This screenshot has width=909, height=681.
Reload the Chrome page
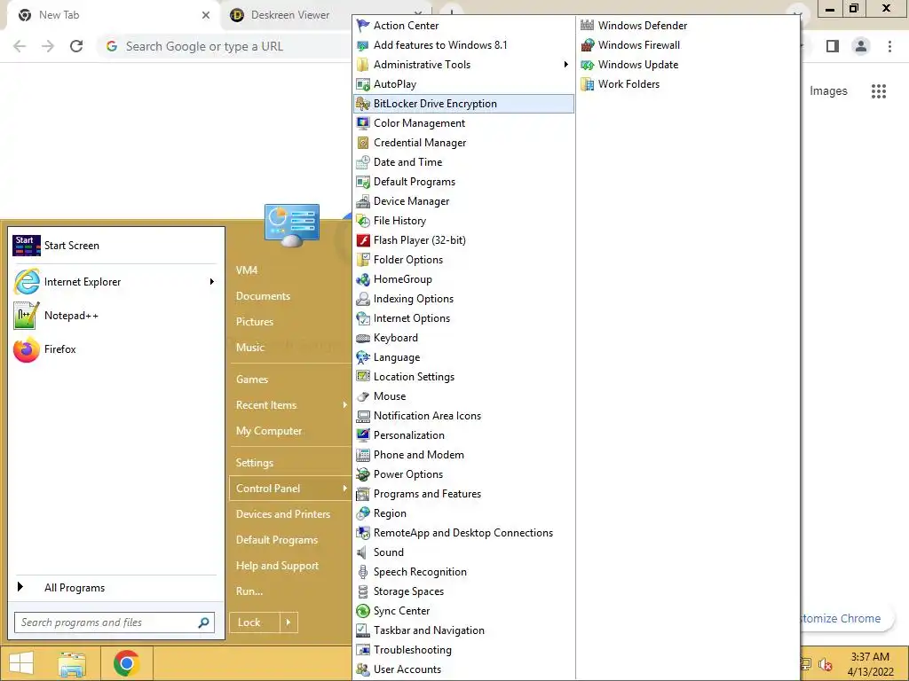[x=76, y=46]
